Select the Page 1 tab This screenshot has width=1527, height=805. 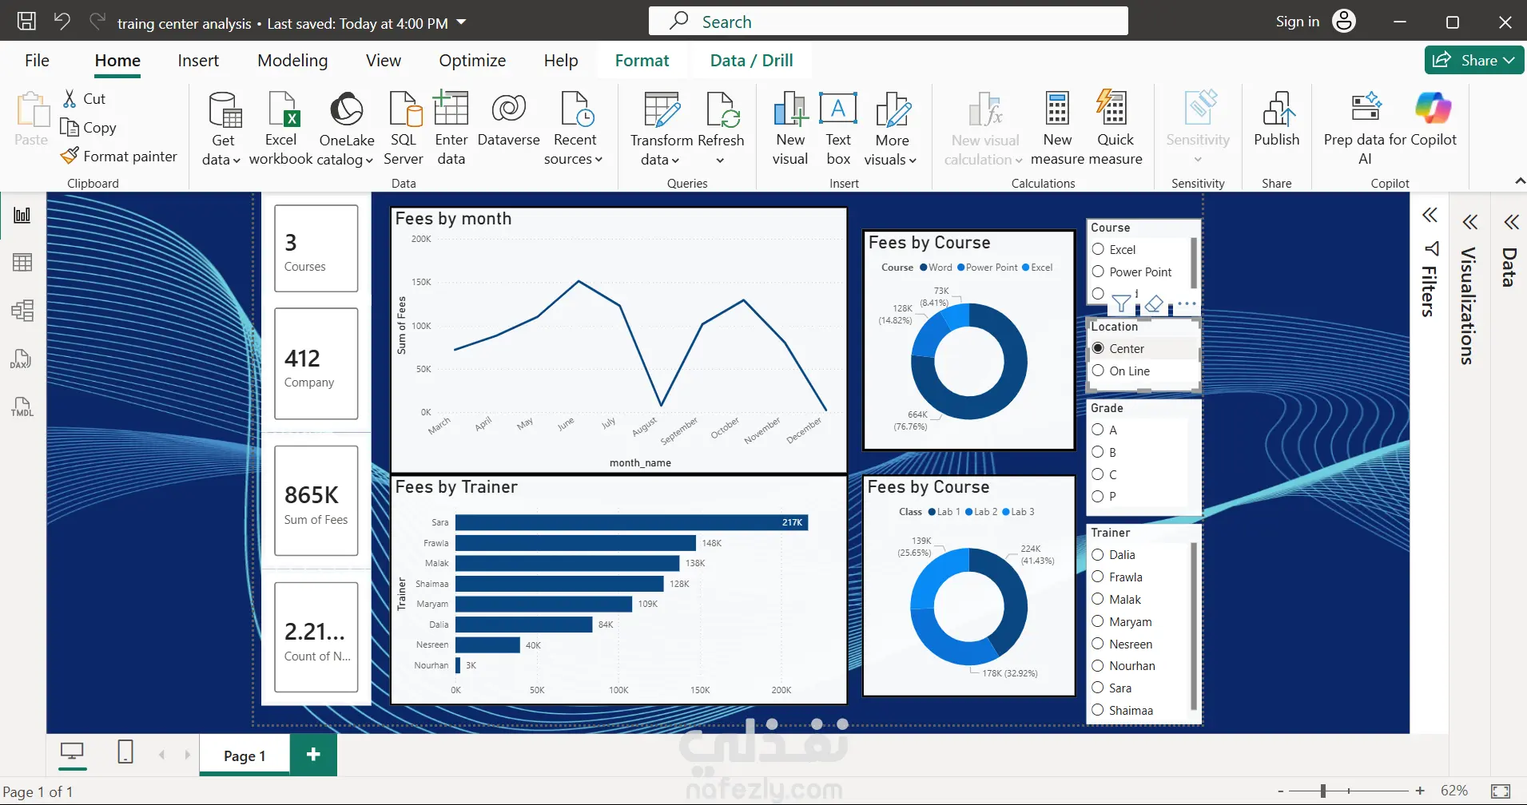tap(245, 755)
